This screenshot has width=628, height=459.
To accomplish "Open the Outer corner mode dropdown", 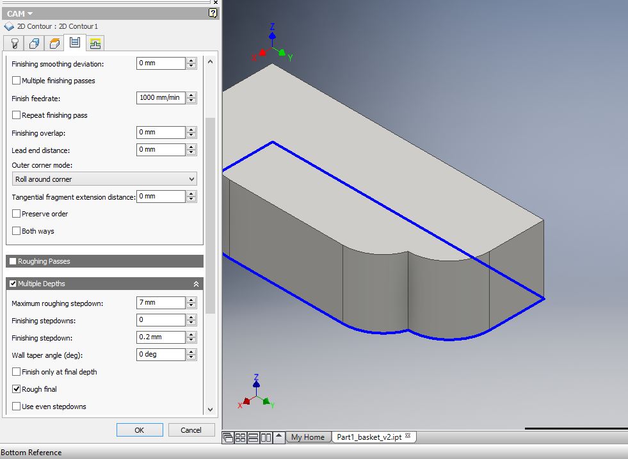I will point(104,179).
